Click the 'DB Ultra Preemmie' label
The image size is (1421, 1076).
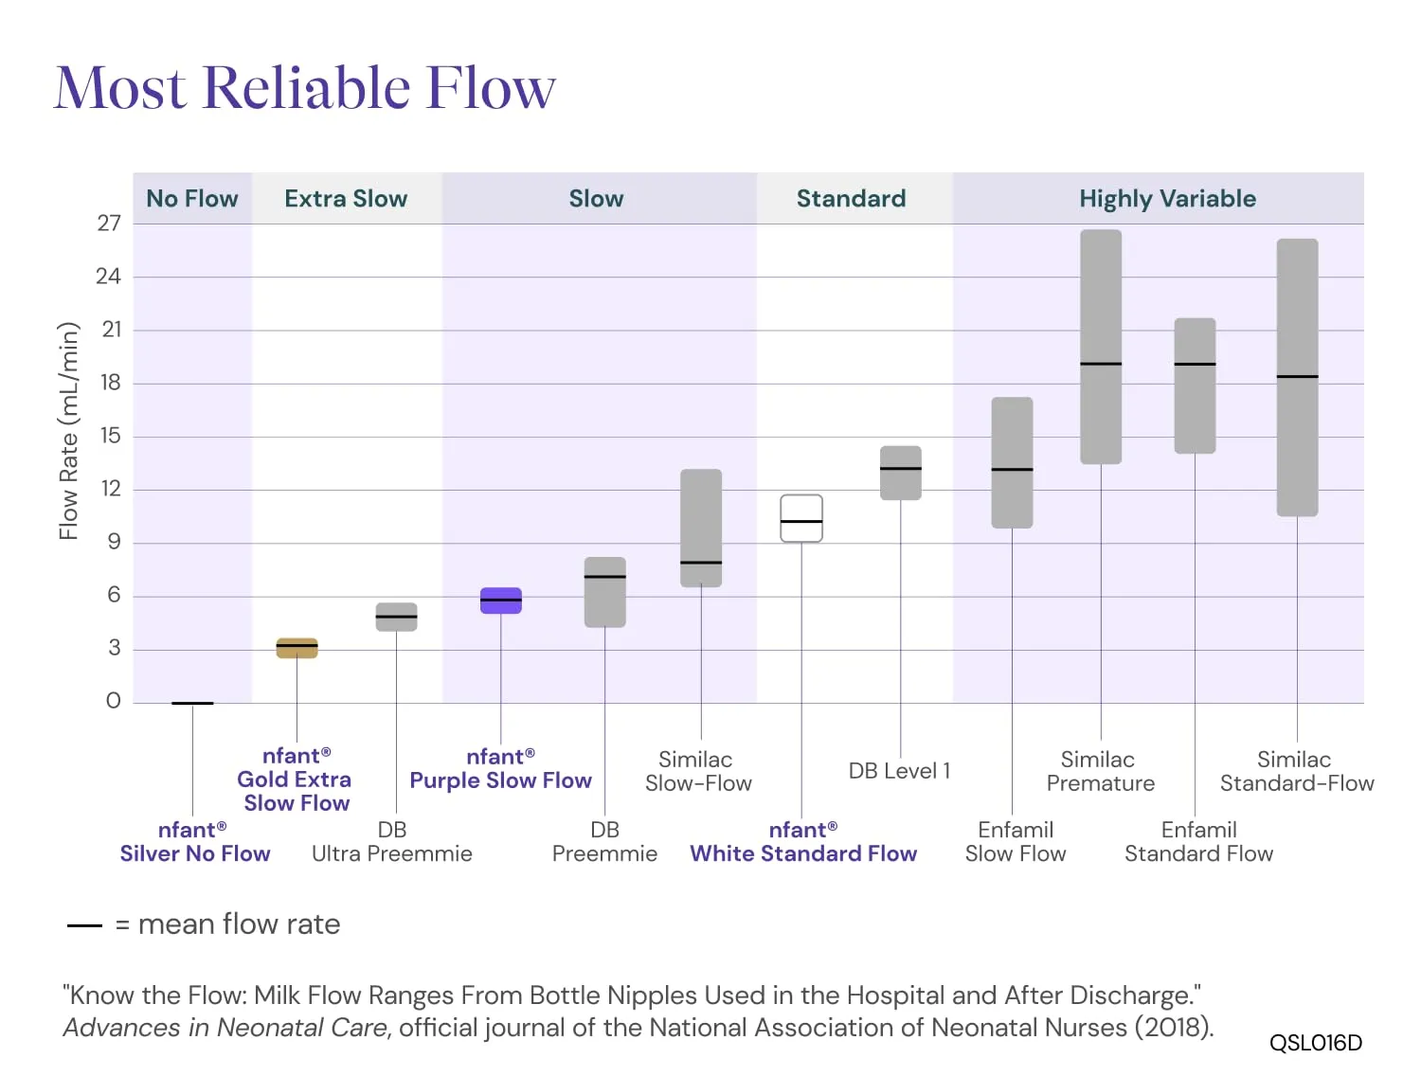pos(392,841)
